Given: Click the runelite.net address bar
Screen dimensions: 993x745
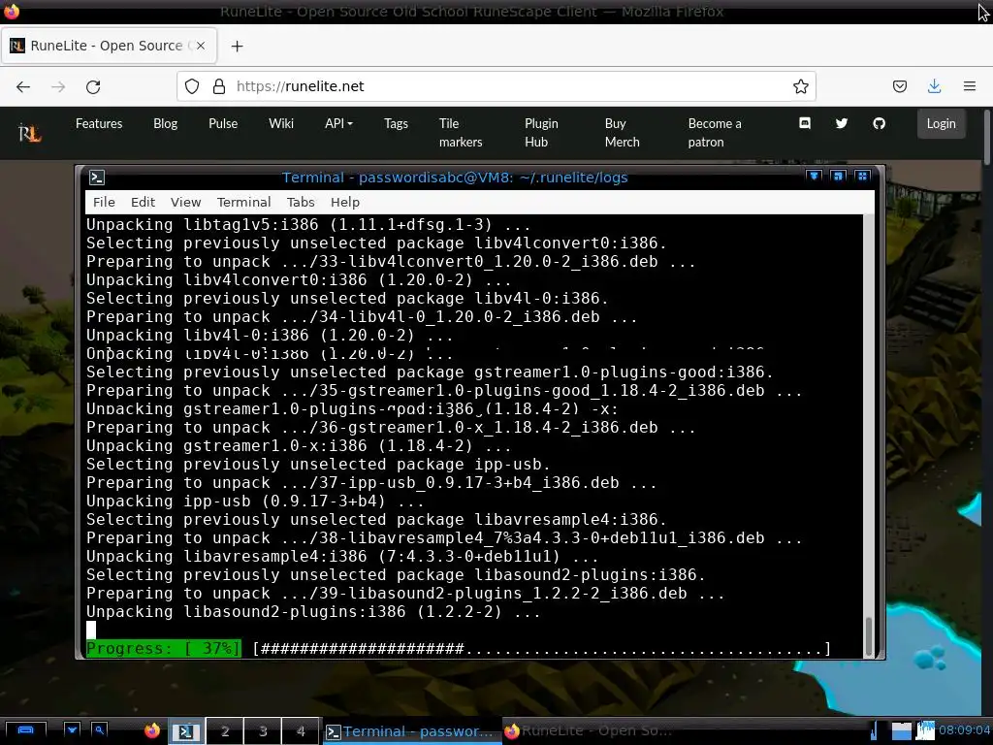Looking at the screenshot, I should [x=496, y=86].
